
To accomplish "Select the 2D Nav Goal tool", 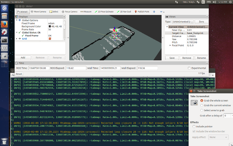I will pyautogui.click(x=124, y=12).
